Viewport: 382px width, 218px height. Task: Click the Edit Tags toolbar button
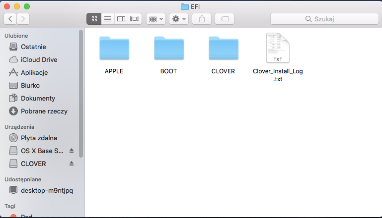(225, 19)
